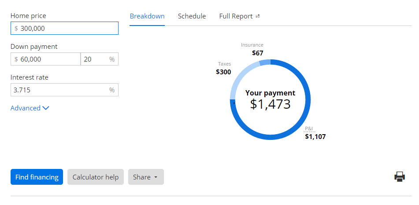Open the Full Report tab

(x=236, y=16)
